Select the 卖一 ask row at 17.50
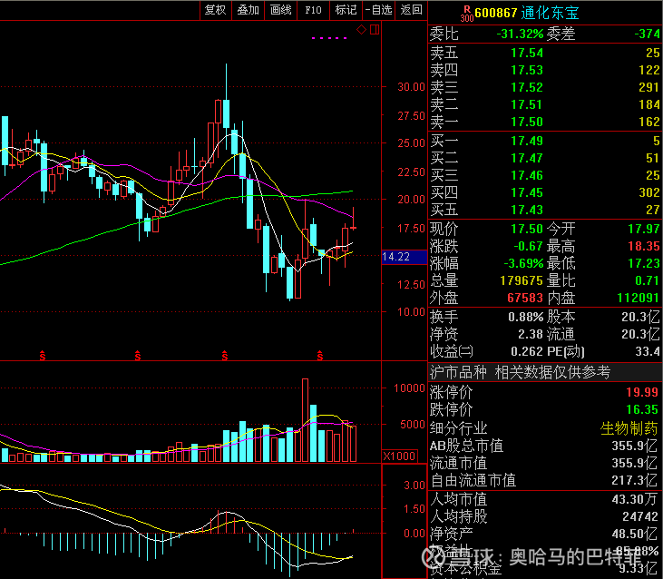This screenshot has height=579, width=663. tap(544, 122)
